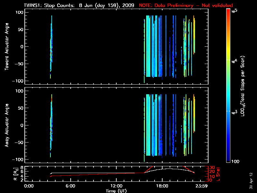
Task: Click the 12:00 time tick label
Action: [116, 186]
